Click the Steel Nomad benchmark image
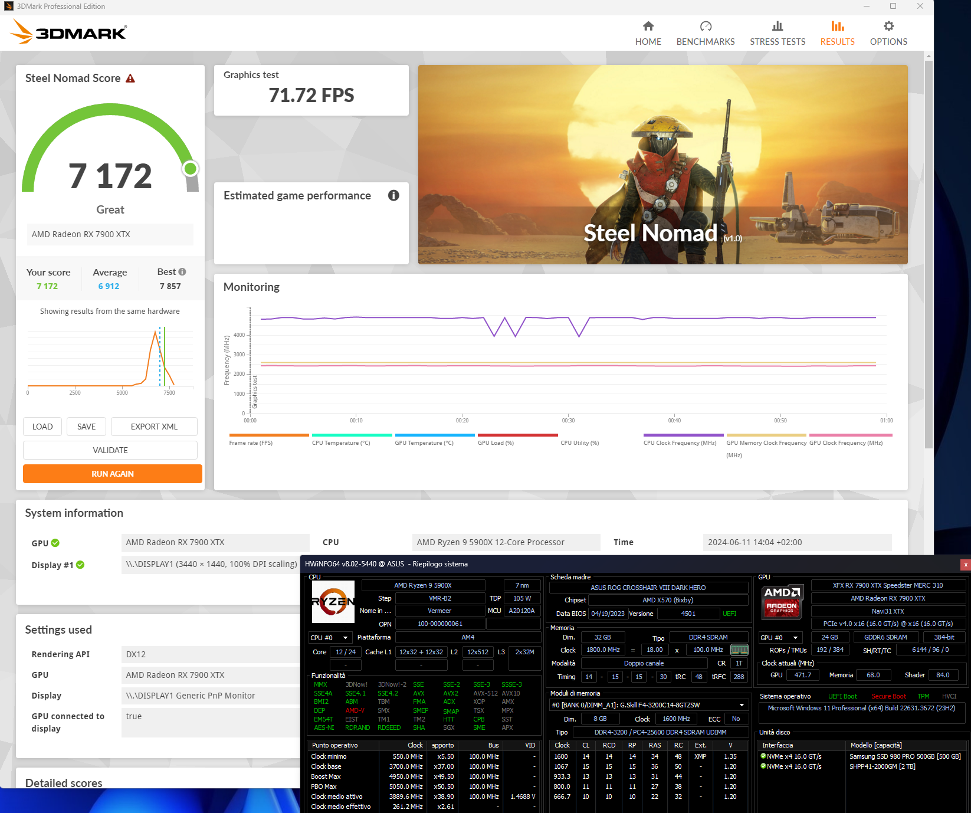Viewport: 971px width, 813px height. (x=663, y=165)
